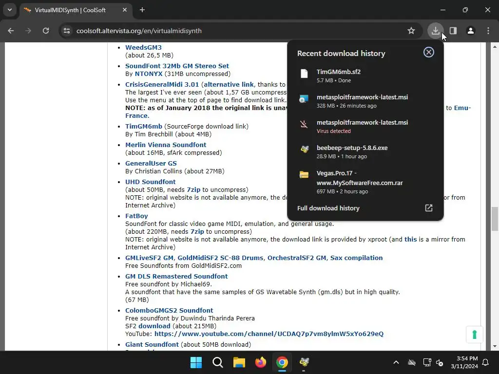Open Chrome's three-dot menu
Screen dimensions: 499x374
click(x=488, y=31)
